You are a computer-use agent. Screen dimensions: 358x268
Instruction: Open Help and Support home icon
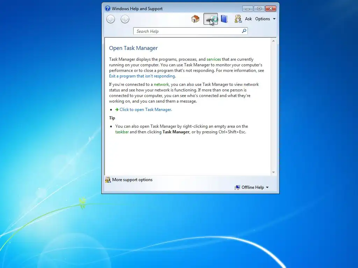(195, 19)
